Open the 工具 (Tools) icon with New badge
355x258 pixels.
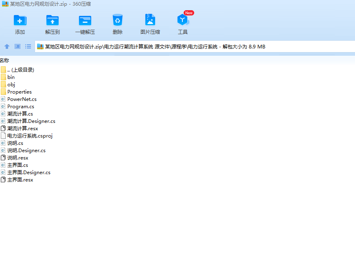click(183, 20)
